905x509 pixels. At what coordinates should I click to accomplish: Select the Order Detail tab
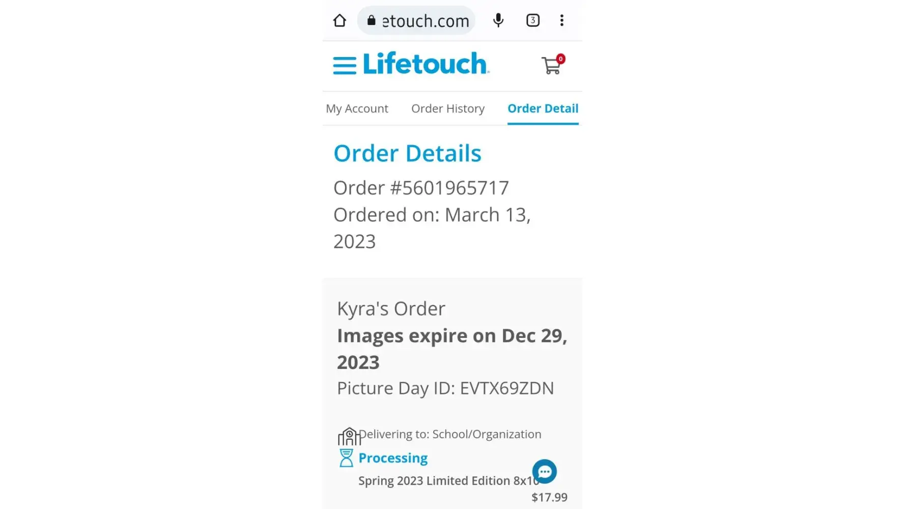coord(543,108)
